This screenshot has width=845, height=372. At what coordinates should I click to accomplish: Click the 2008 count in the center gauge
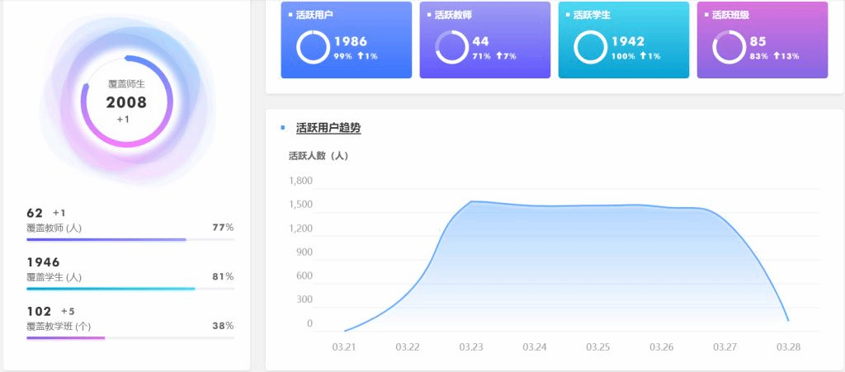click(x=126, y=102)
